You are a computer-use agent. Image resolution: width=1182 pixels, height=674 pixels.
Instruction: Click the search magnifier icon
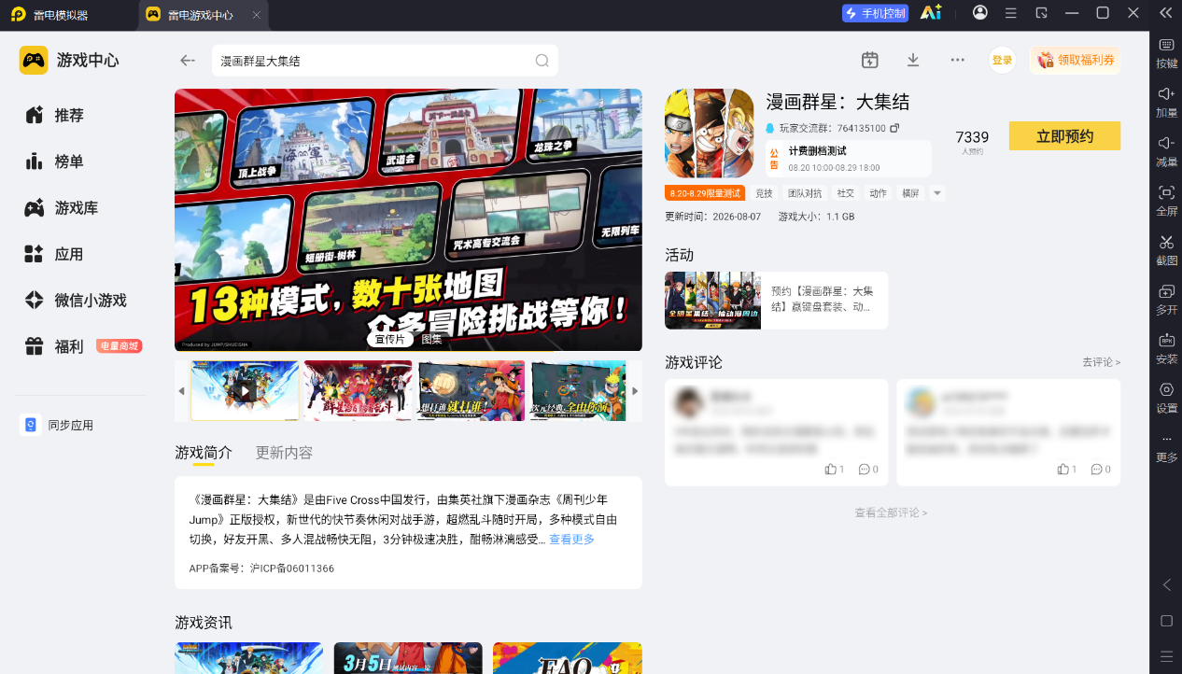(x=542, y=61)
